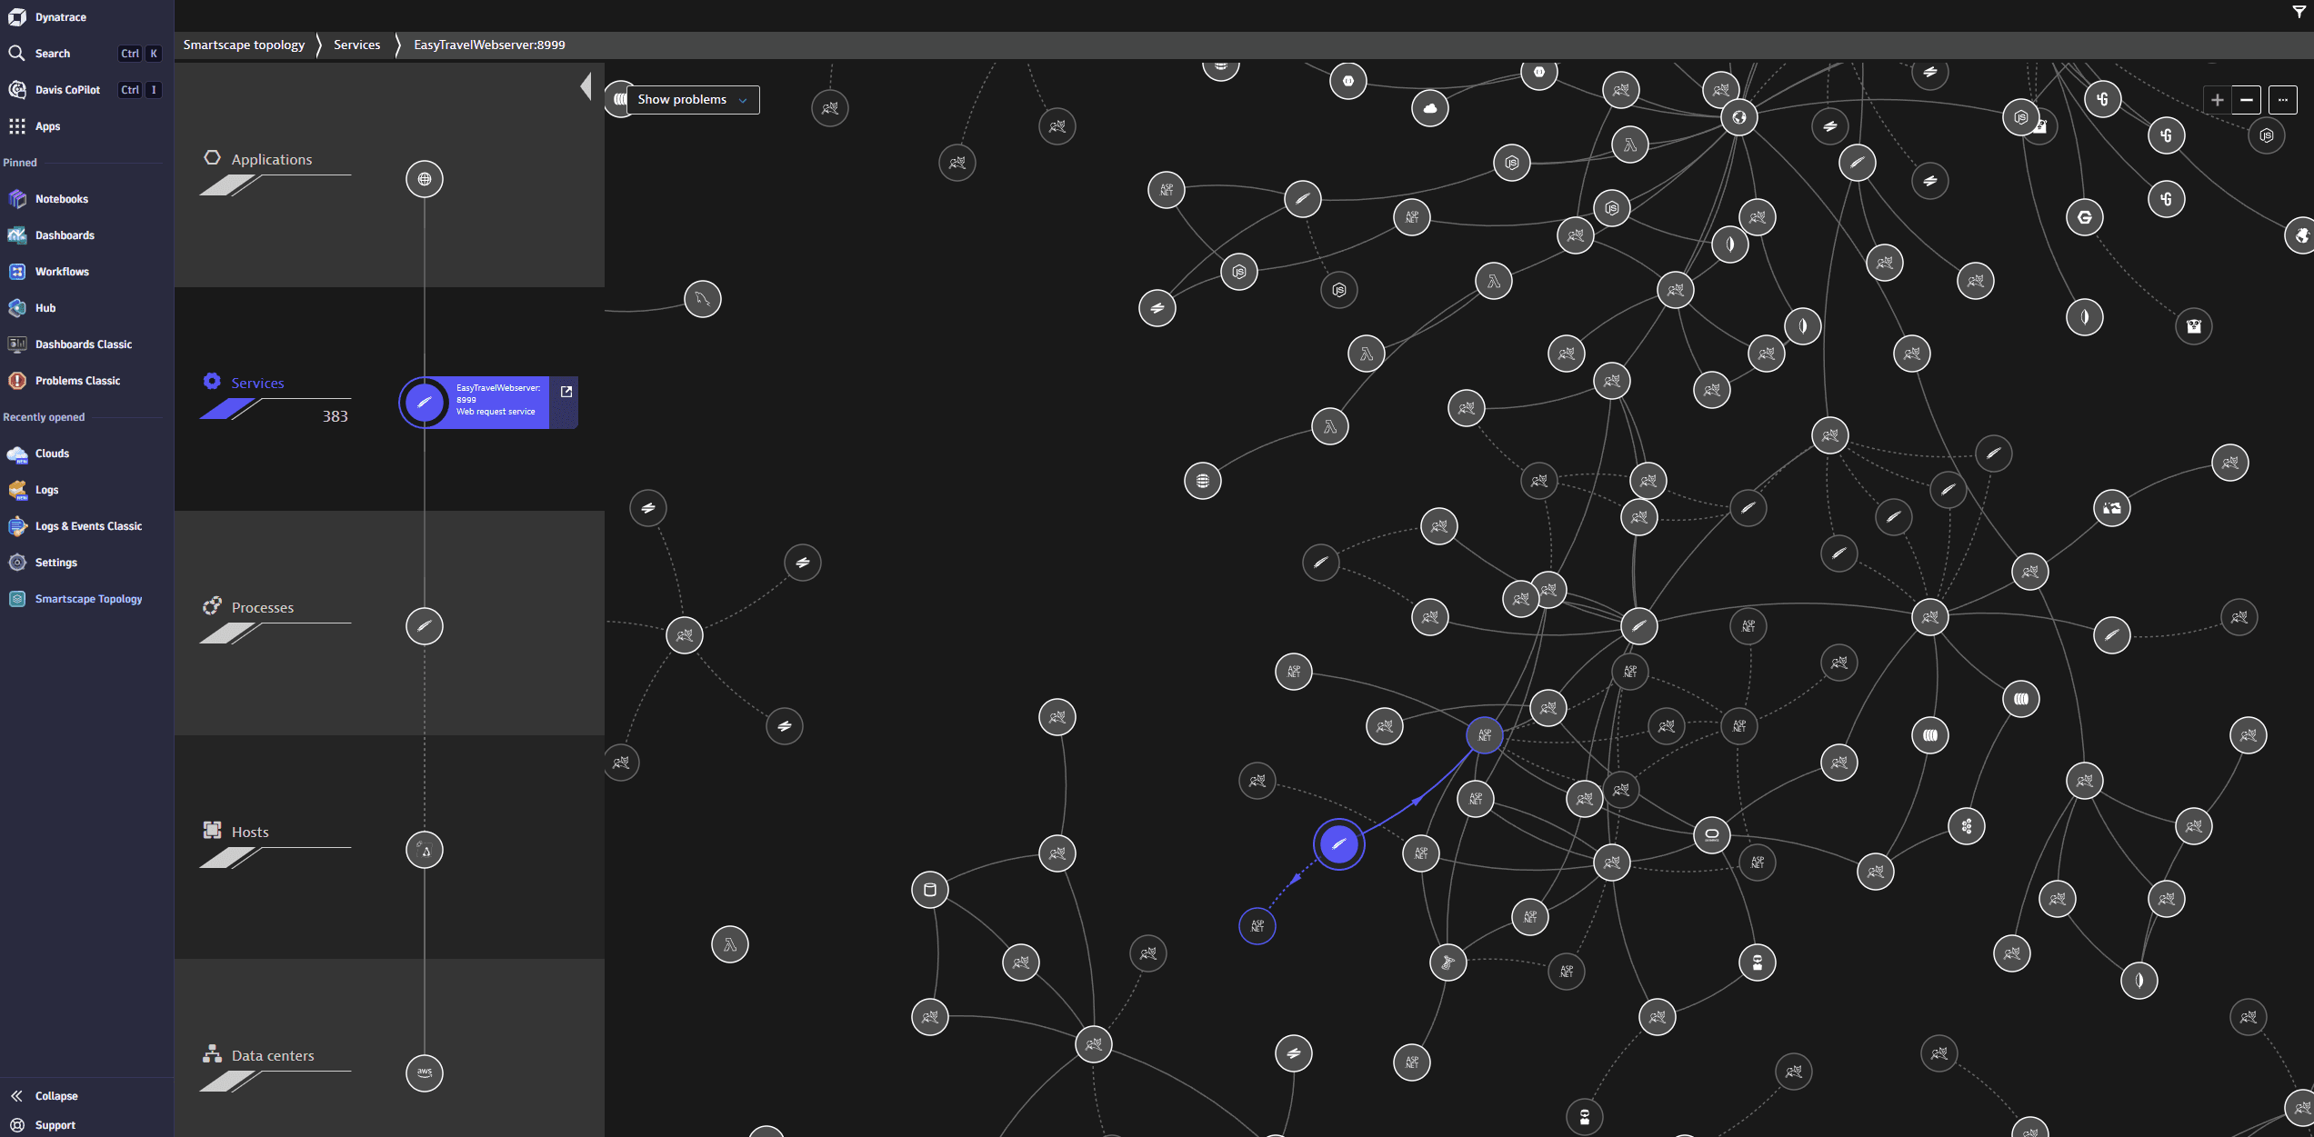Click the Settings gear icon
The height and width of the screenshot is (1137, 2314).
pos(17,563)
